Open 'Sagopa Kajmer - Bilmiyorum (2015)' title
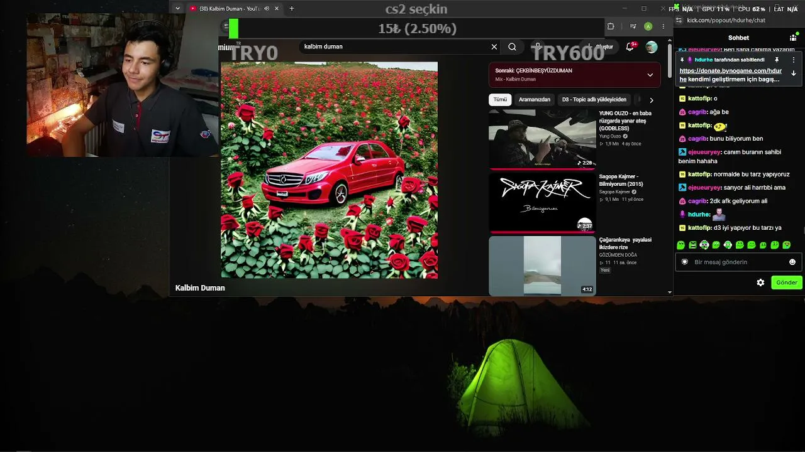 (x=621, y=180)
